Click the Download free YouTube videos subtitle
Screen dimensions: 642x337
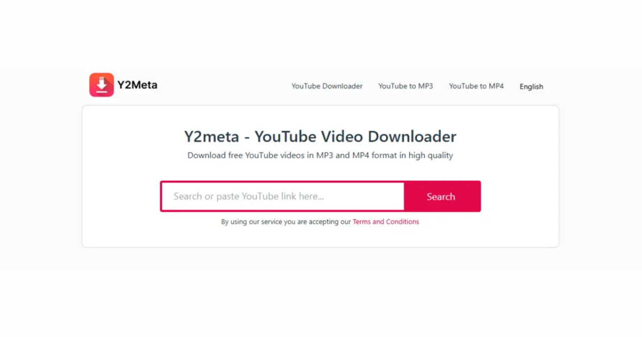(x=320, y=156)
